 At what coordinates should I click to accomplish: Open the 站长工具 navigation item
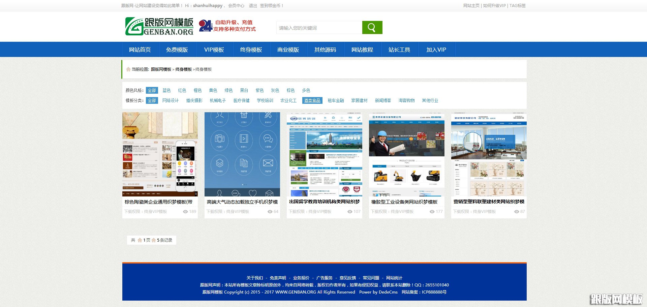pyautogui.click(x=399, y=49)
